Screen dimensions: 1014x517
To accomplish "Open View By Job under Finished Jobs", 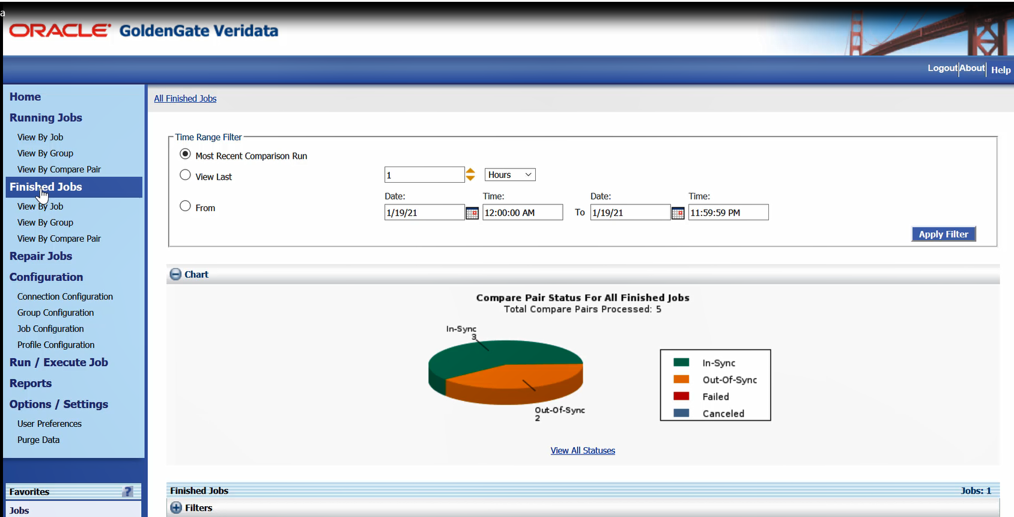I will (40, 206).
